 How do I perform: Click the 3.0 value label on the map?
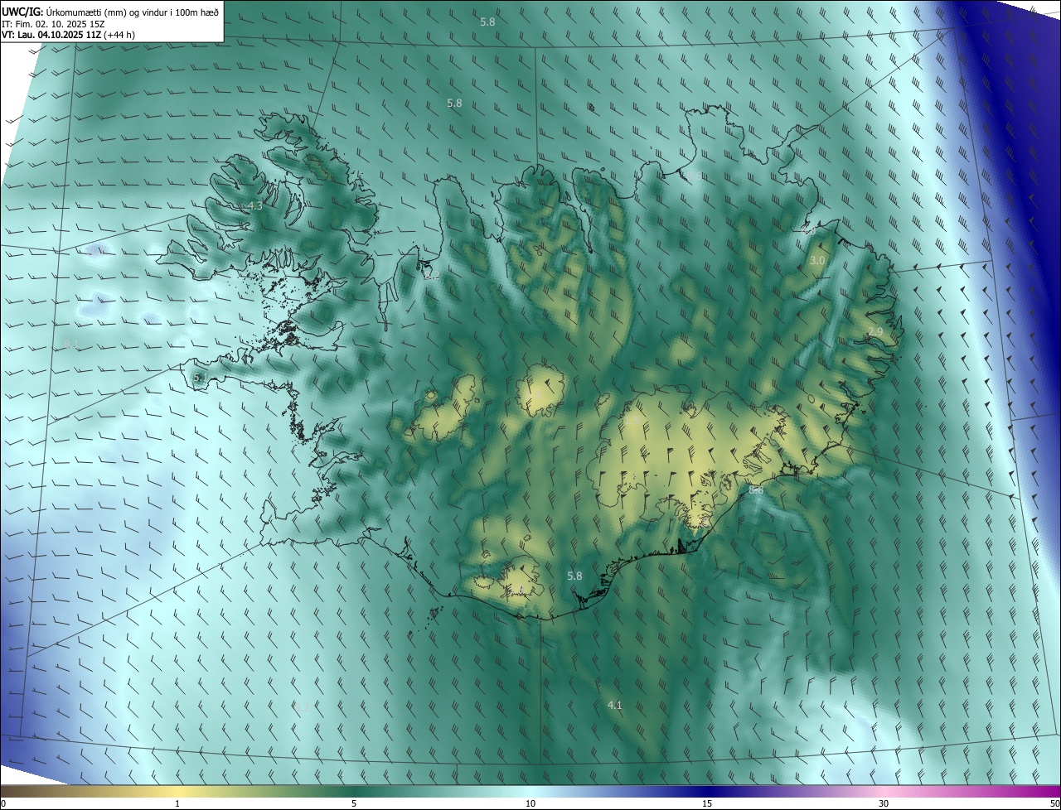pos(817,260)
